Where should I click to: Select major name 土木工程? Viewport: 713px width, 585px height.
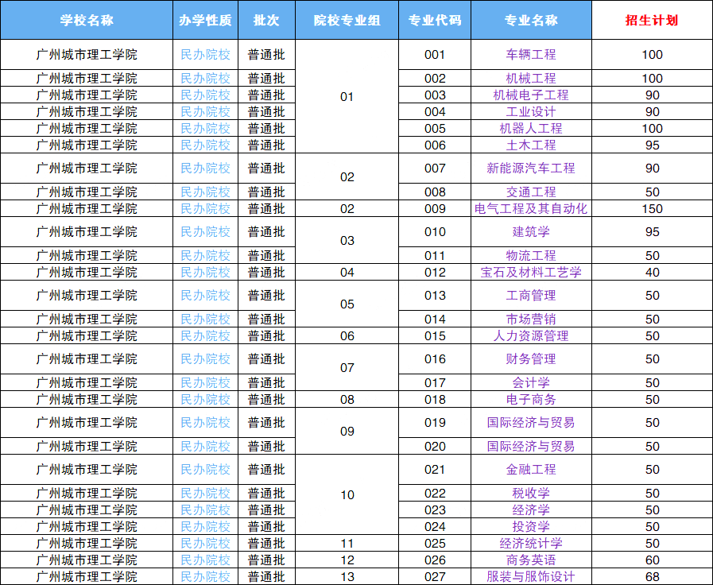[x=531, y=145]
